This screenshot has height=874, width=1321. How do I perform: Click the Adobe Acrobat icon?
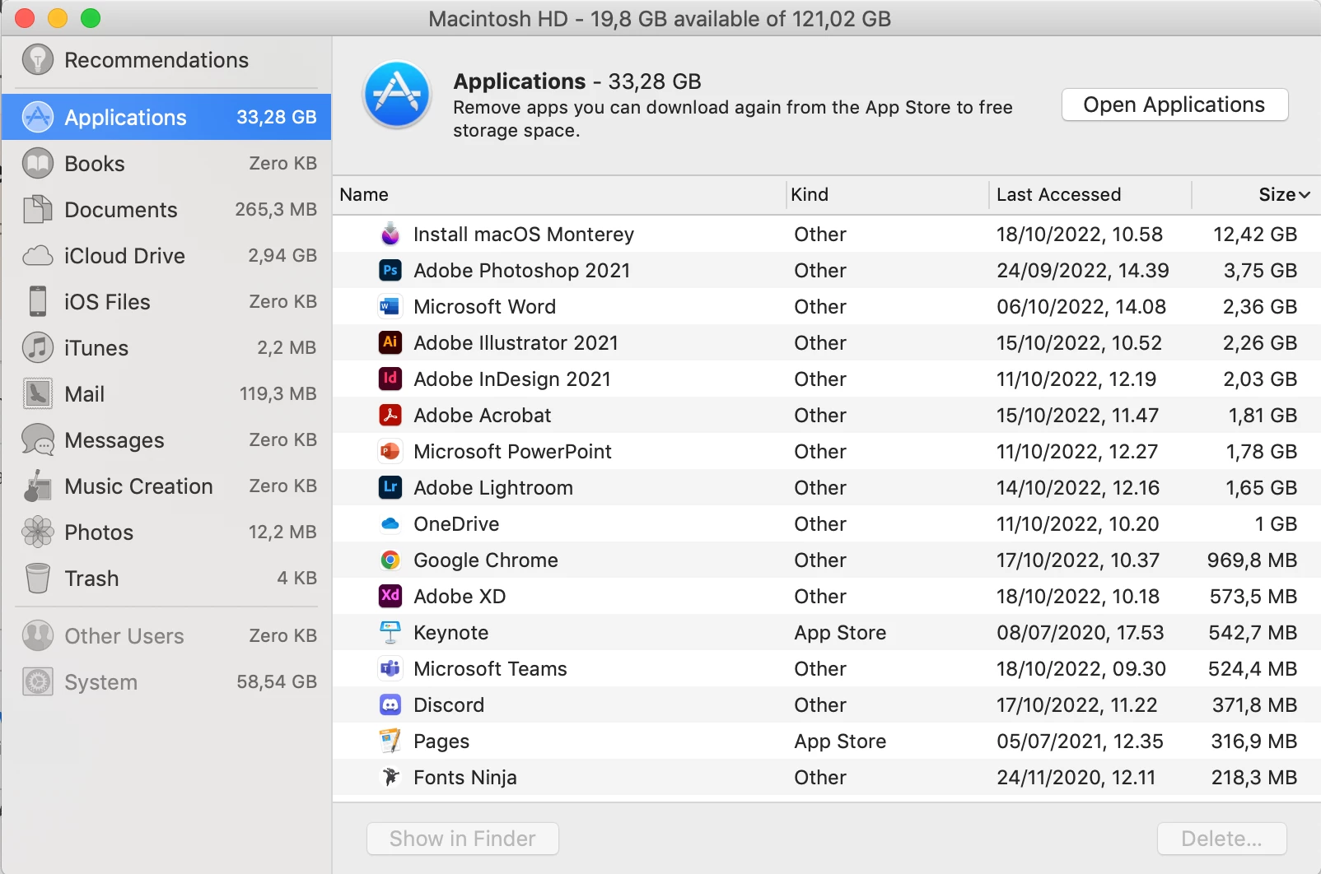click(x=390, y=415)
